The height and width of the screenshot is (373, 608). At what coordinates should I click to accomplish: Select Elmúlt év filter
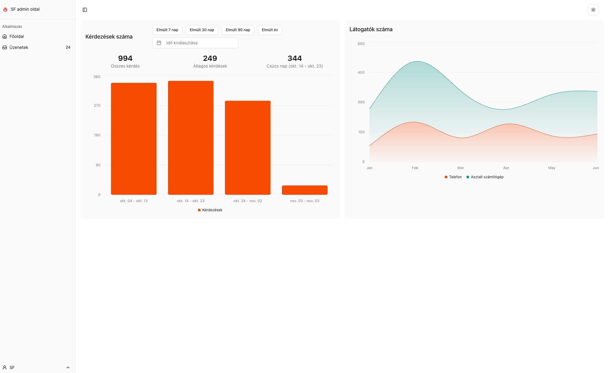click(x=270, y=30)
